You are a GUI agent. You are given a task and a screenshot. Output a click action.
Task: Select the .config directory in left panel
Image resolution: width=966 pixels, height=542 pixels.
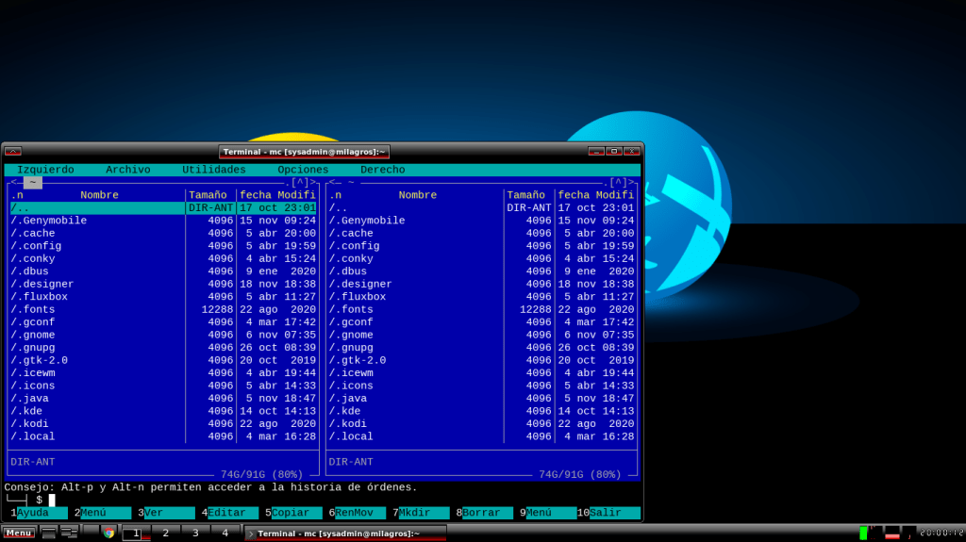point(36,246)
